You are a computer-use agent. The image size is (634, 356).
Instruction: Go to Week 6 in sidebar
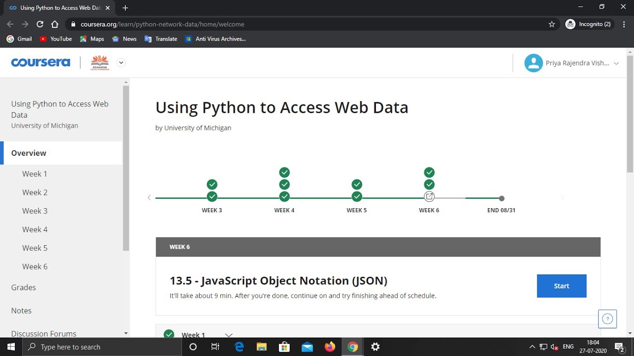tap(35, 267)
